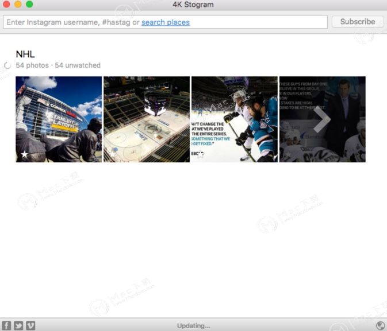Open the teal-jersey hockey player thumbnail

(235, 119)
